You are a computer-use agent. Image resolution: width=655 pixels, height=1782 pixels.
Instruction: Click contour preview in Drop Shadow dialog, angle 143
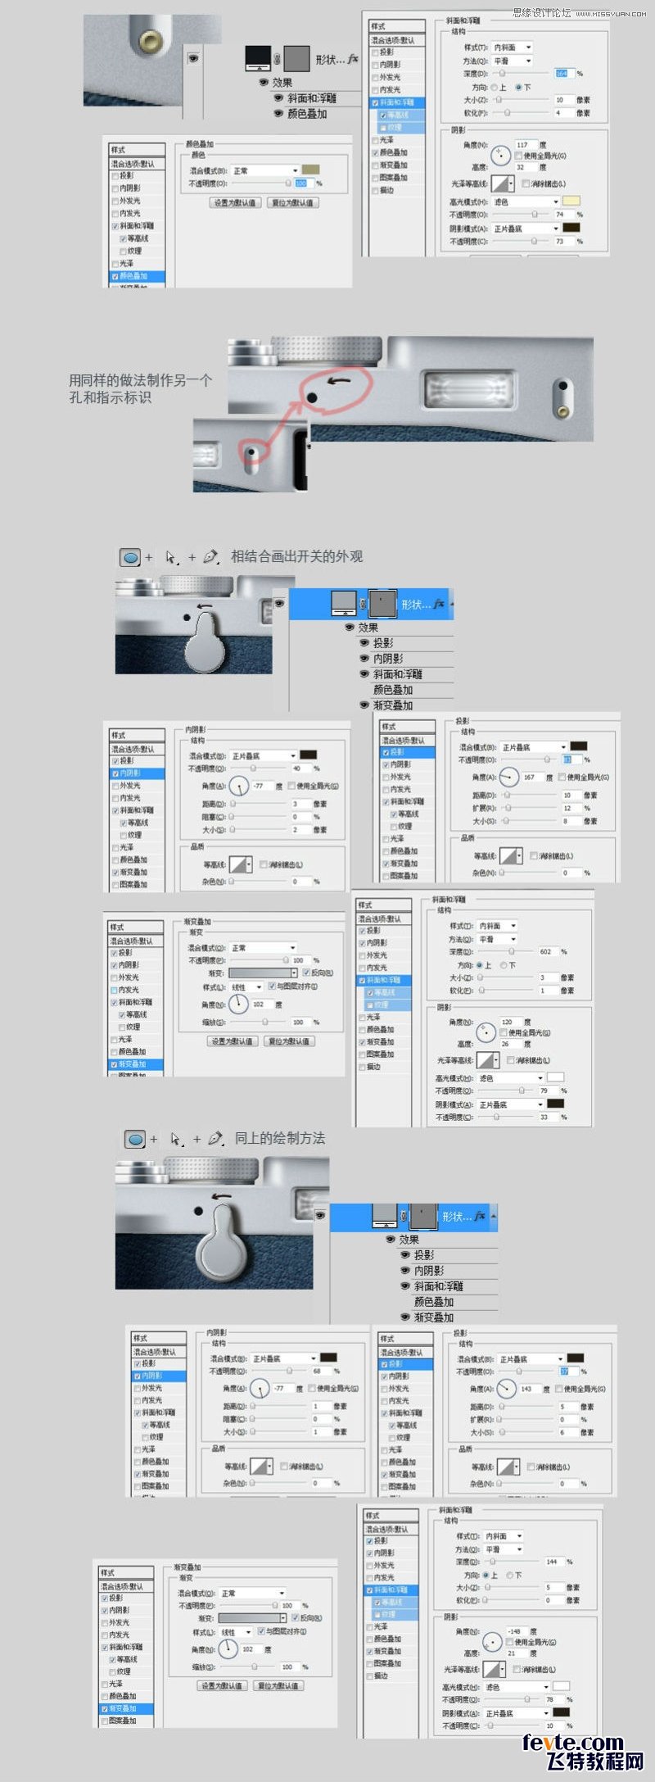click(x=508, y=1467)
